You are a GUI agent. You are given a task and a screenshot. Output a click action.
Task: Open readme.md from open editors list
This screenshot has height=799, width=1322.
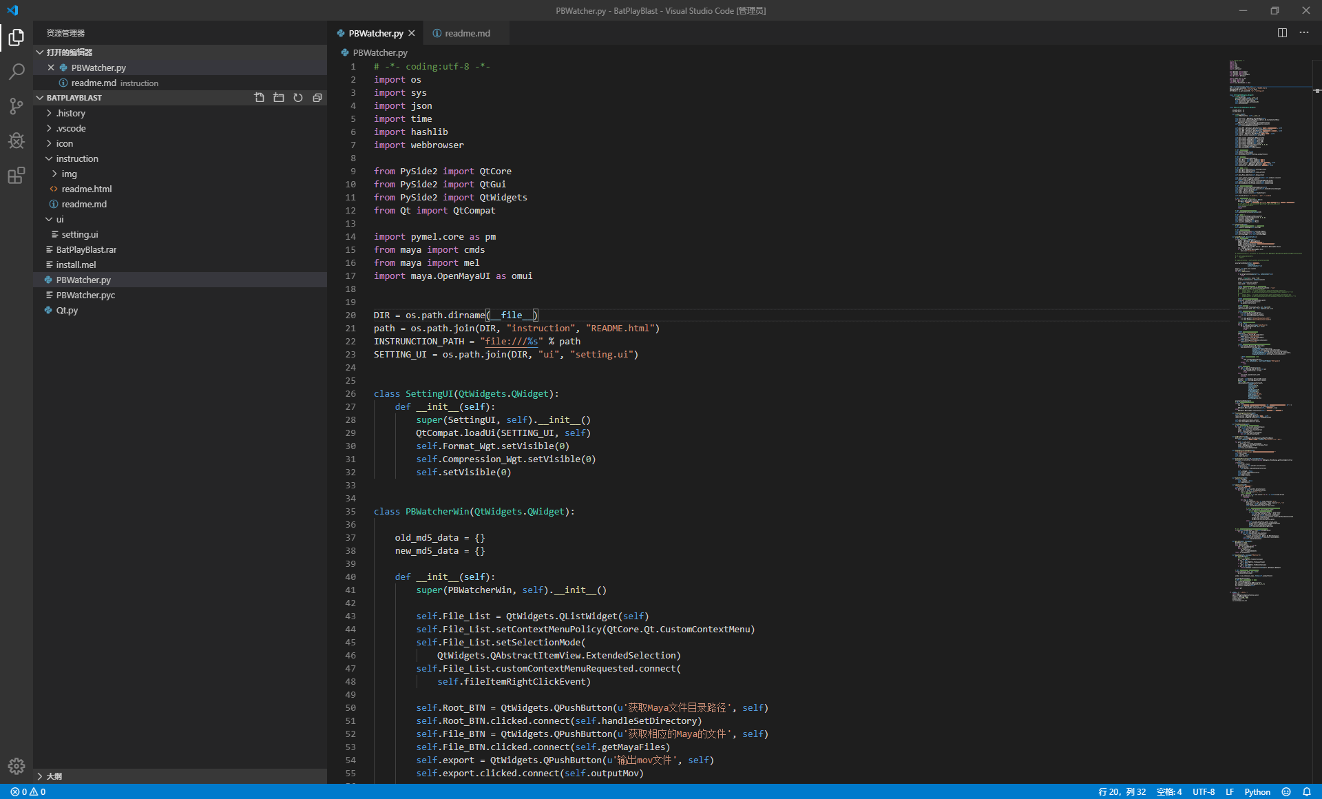coord(180,83)
